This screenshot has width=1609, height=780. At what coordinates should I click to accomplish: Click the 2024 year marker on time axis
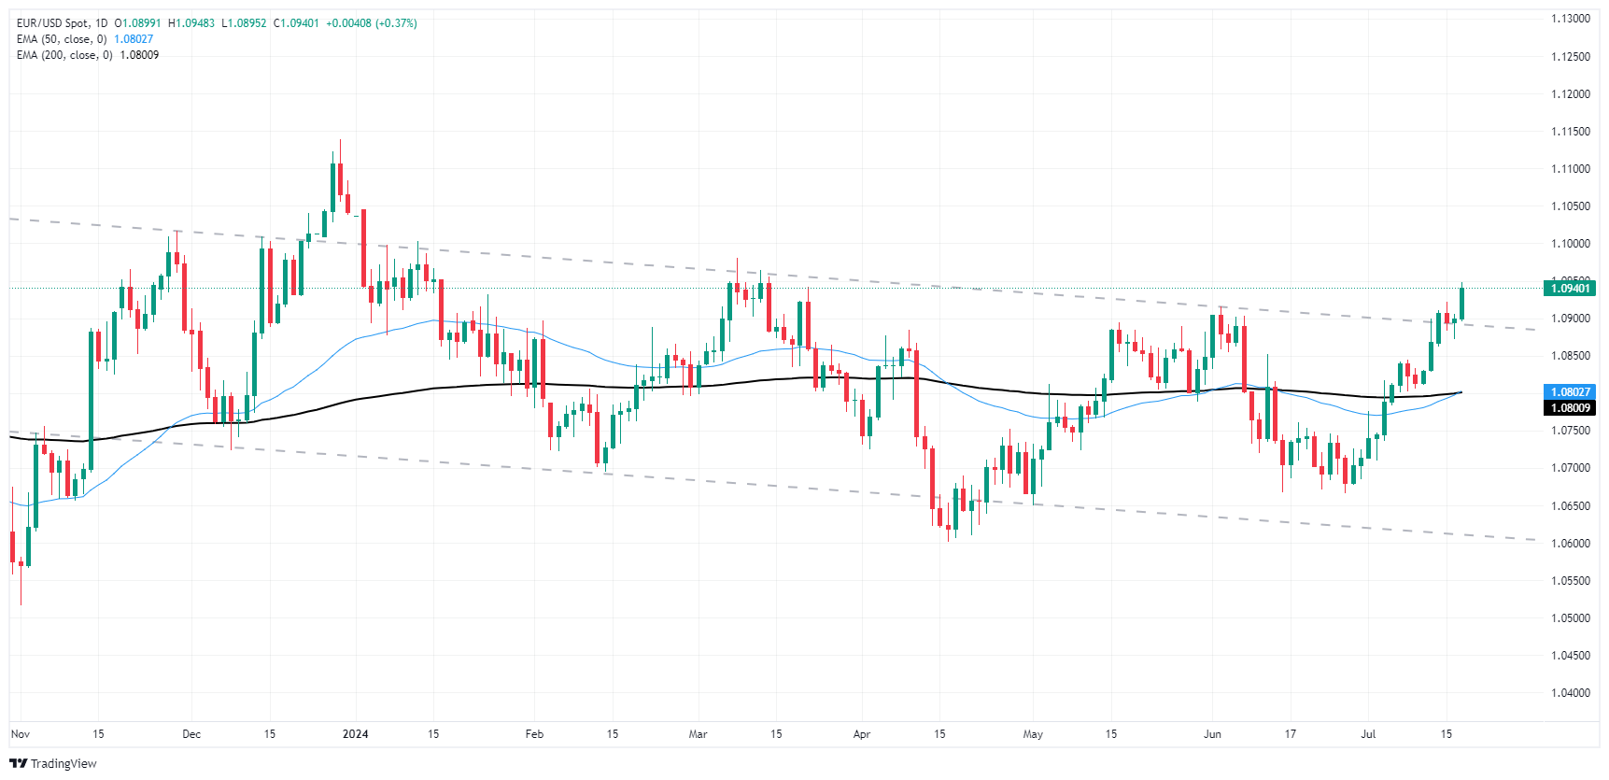pyautogui.click(x=355, y=734)
